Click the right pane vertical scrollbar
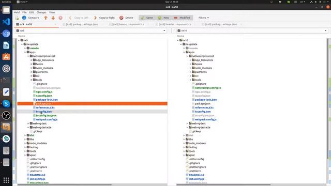Screen dimensions: 331x186 (x=328, y=98)
